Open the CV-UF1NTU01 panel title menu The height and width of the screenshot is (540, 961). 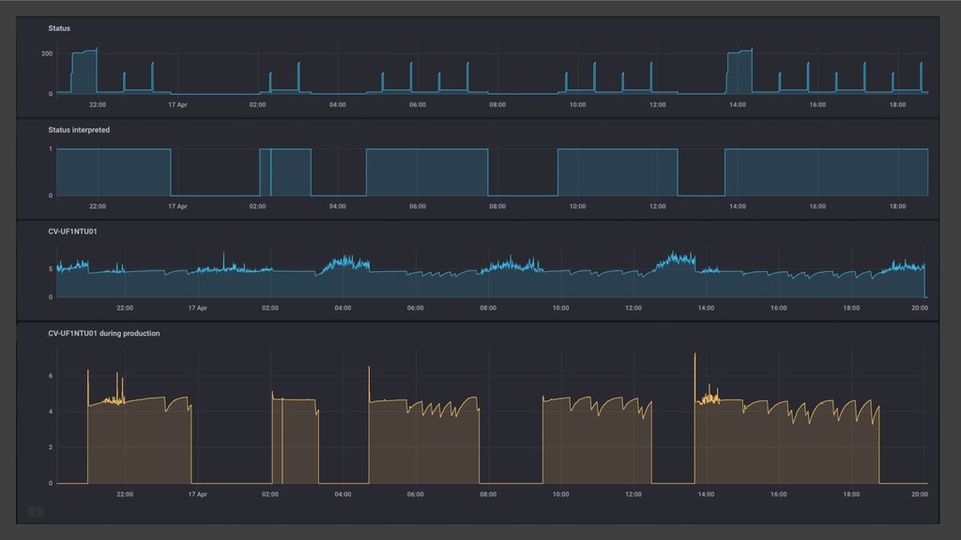[72, 232]
